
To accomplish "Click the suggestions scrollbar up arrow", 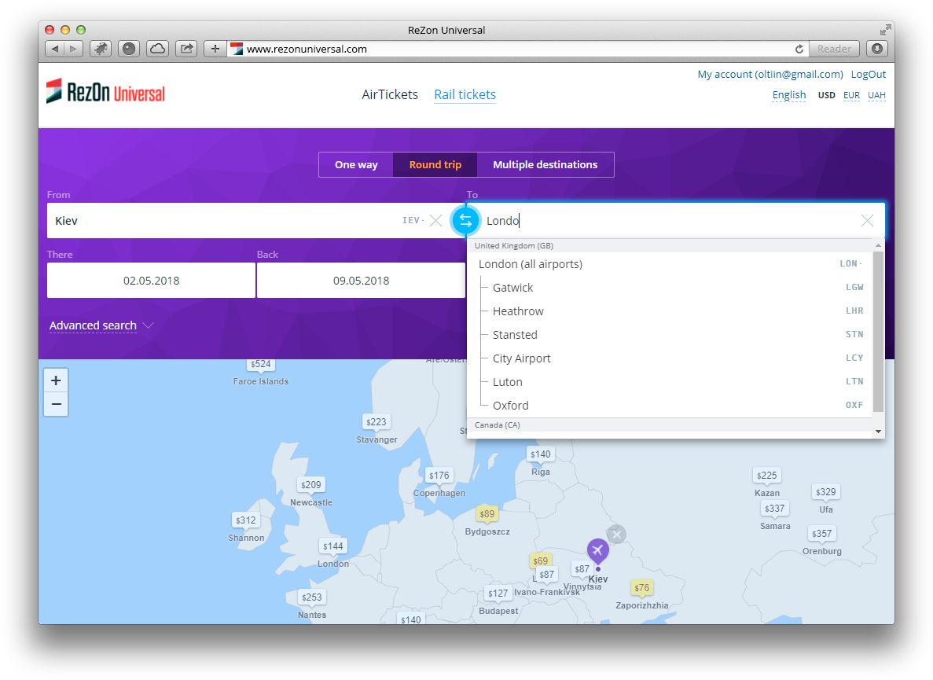I will [x=878, y=245].
